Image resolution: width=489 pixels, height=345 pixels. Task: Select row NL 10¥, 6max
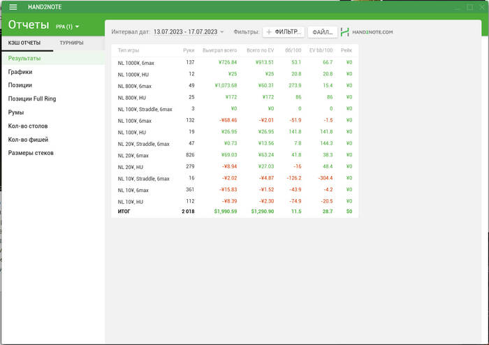(x=235, y=189)
